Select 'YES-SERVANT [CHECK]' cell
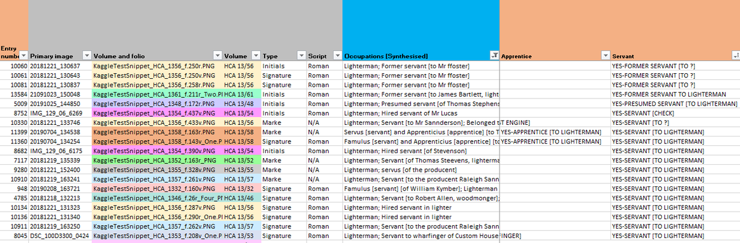This screenshot has height=243, width=740. 675,113
